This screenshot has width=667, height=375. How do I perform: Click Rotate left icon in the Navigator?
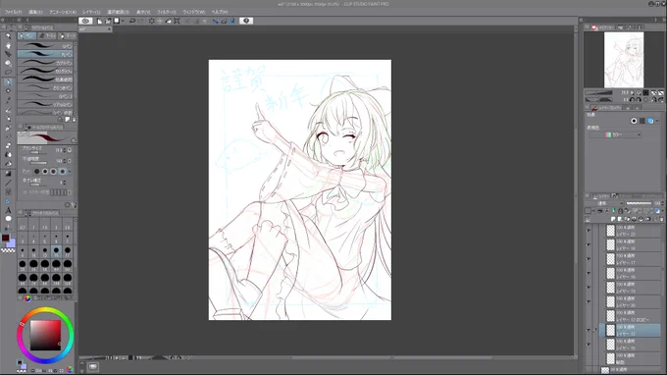632,99
